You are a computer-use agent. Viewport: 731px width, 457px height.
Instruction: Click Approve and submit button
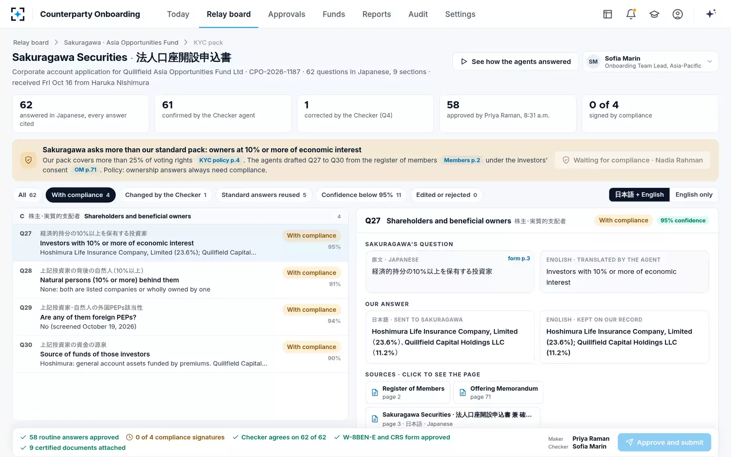pos(664,442)
